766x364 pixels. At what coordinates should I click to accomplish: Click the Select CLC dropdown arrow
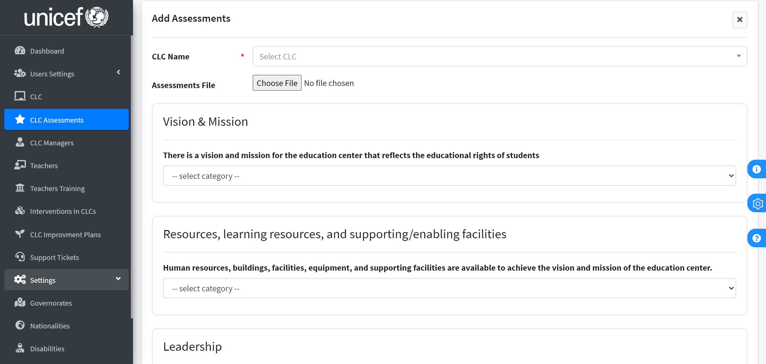pyautogui.click(x=739, y=56)
